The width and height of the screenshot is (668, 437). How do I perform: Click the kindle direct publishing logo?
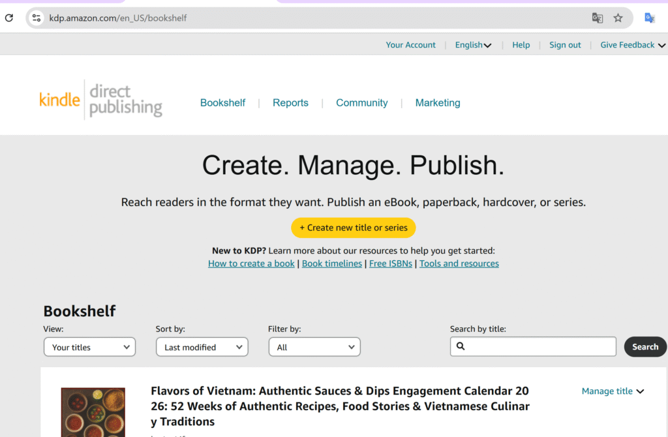click(100, 100)
